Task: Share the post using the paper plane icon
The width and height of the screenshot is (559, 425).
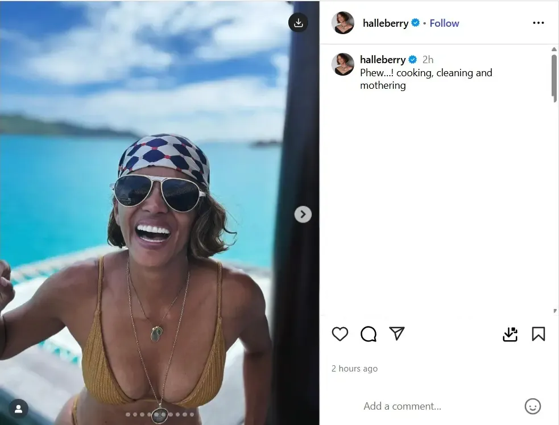Action: [397, 333]
